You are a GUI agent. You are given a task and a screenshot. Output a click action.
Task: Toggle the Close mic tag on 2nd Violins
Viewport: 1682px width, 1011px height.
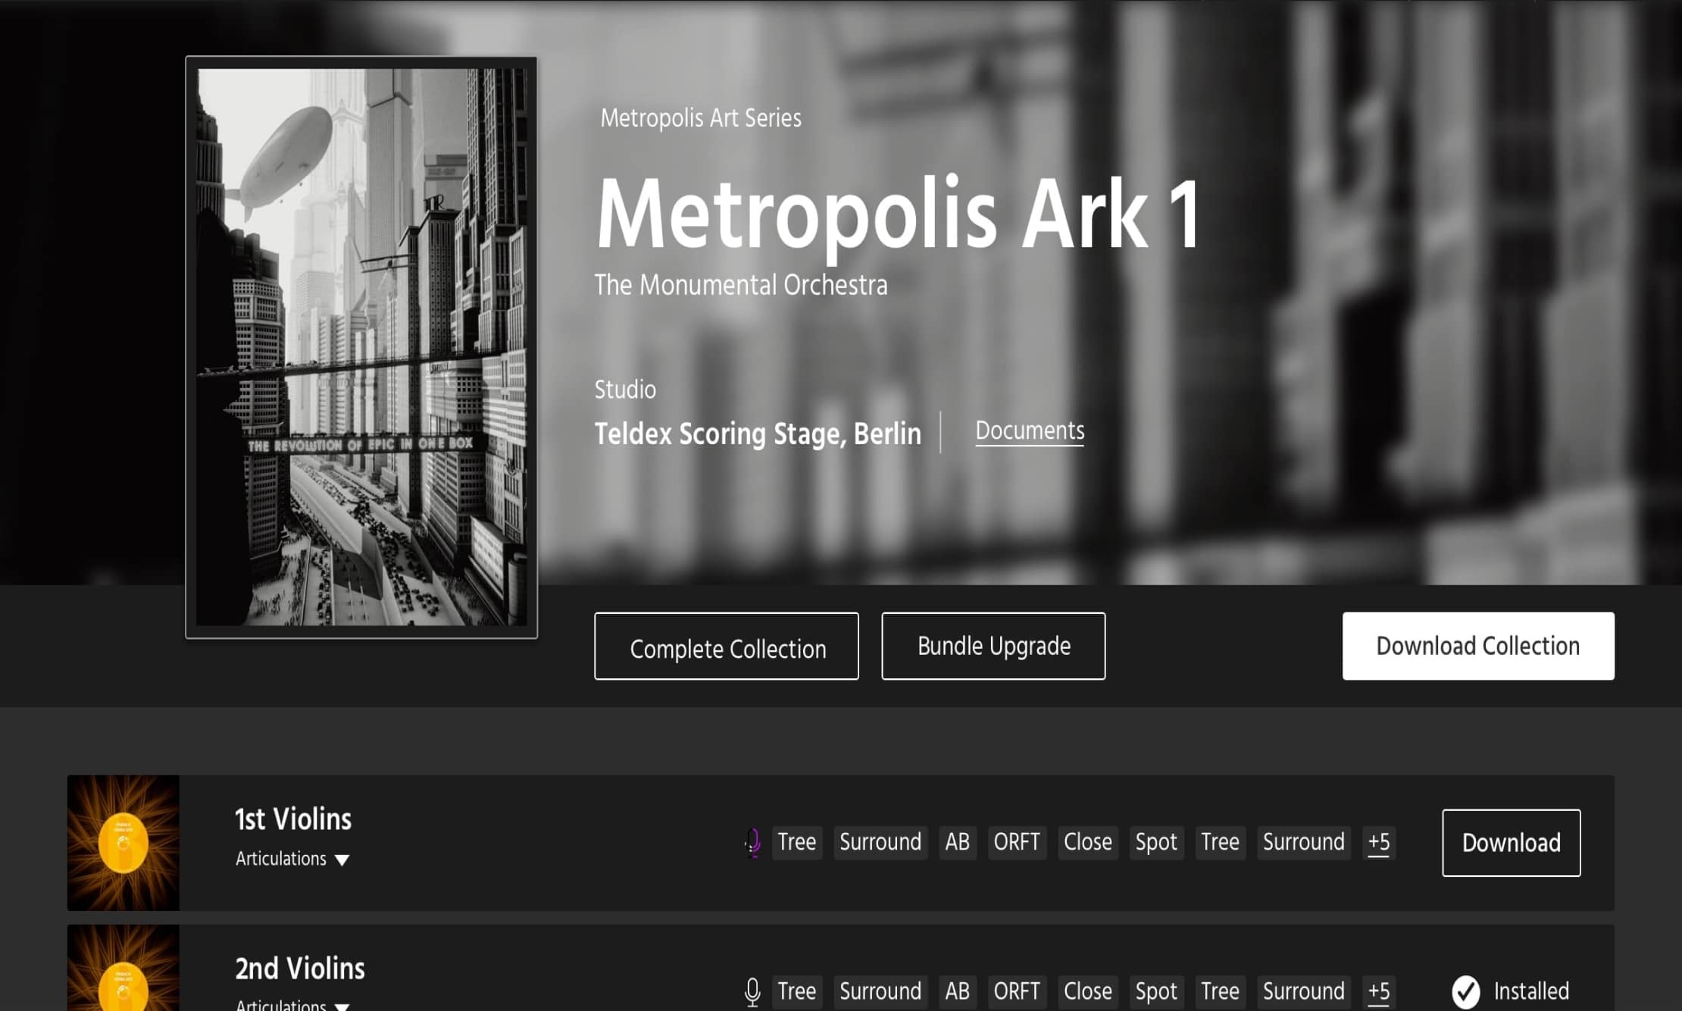click(x=1088, y=991)
